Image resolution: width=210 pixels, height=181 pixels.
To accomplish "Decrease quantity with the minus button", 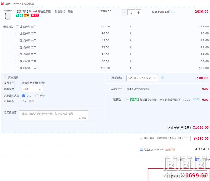I will point(124,13).
